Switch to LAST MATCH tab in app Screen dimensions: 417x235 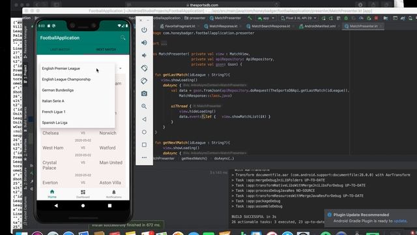point(60,50)
